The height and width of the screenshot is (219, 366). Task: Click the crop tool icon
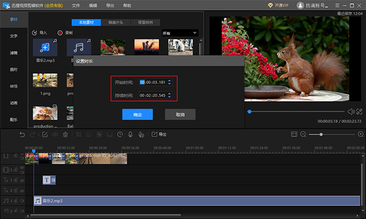(x=79, y=135)
